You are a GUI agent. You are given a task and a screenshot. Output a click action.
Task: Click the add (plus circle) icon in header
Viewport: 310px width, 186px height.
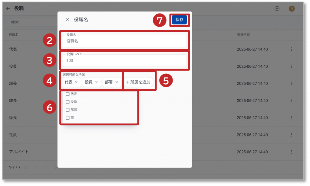click(277, 8)
